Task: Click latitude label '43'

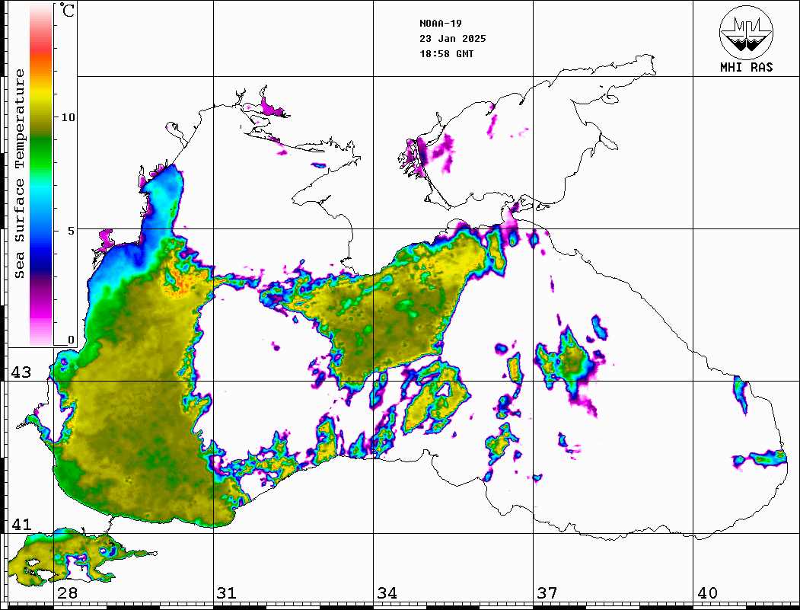Action: pyautogui.click(x=21, y=372)
